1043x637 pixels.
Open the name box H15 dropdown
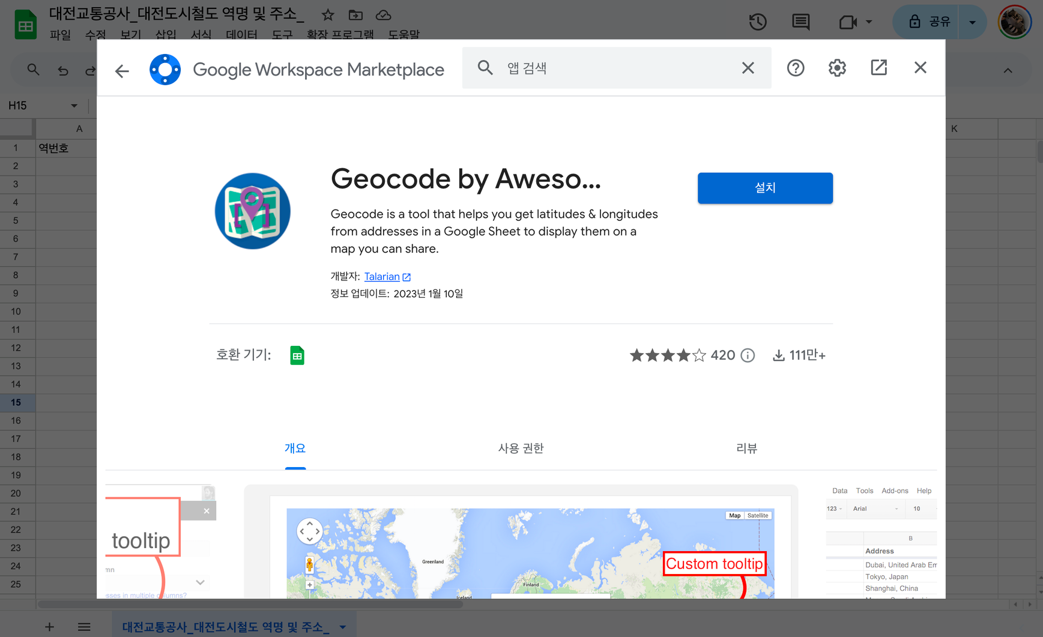pyautogui.click(x=74, y=106)
